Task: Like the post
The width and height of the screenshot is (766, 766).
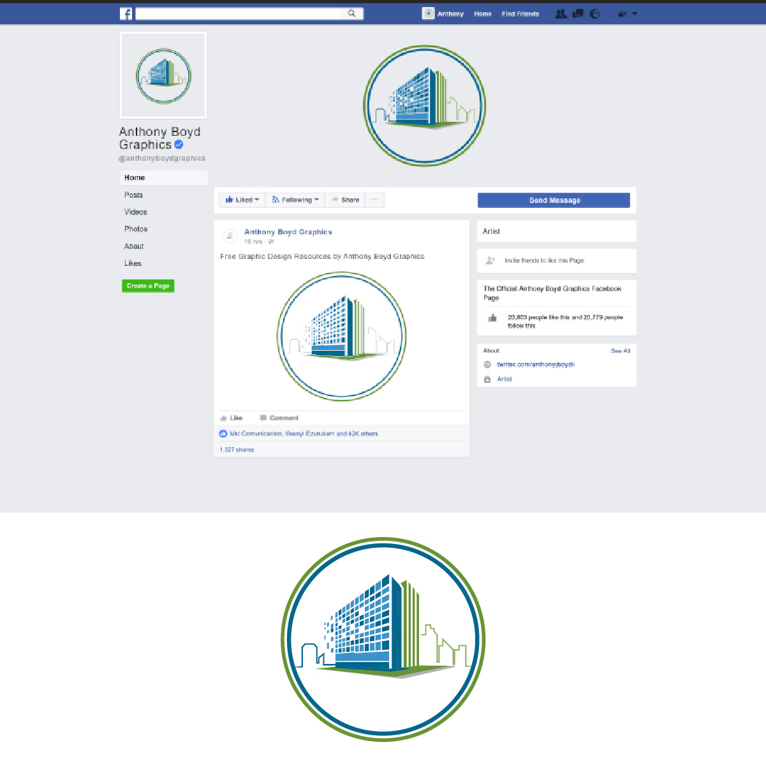Action: (x=232, y=418)
